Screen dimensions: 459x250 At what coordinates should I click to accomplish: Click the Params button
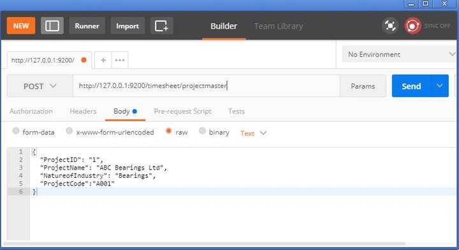[x=363, y=86]
